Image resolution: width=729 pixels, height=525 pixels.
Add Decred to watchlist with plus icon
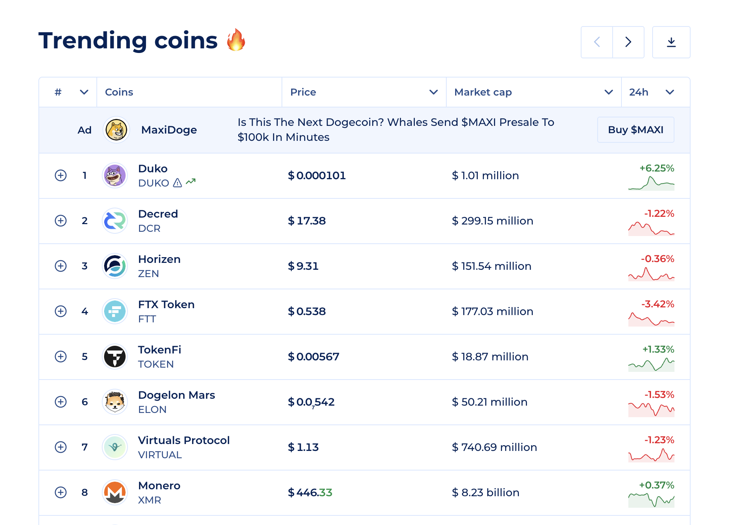(x=61, y=221)
